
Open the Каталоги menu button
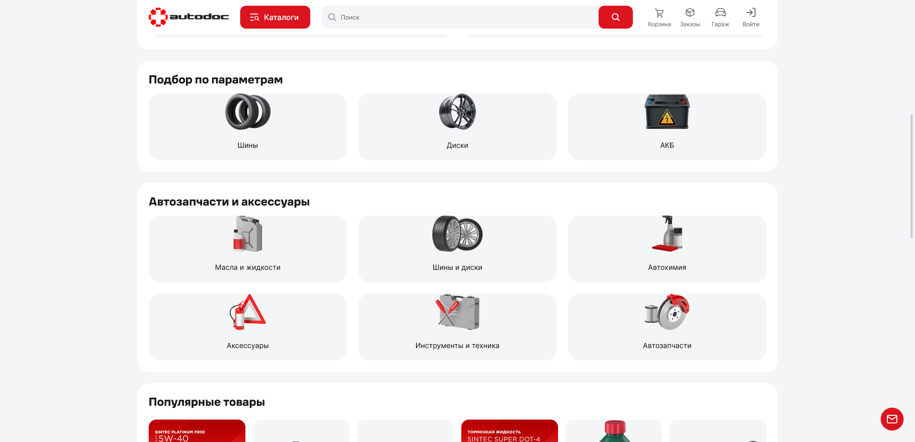(275, 17)
